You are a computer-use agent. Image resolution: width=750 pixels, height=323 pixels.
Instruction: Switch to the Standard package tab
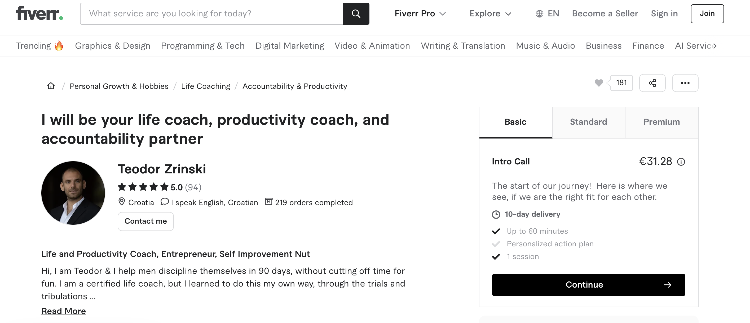tap(588, 122)
